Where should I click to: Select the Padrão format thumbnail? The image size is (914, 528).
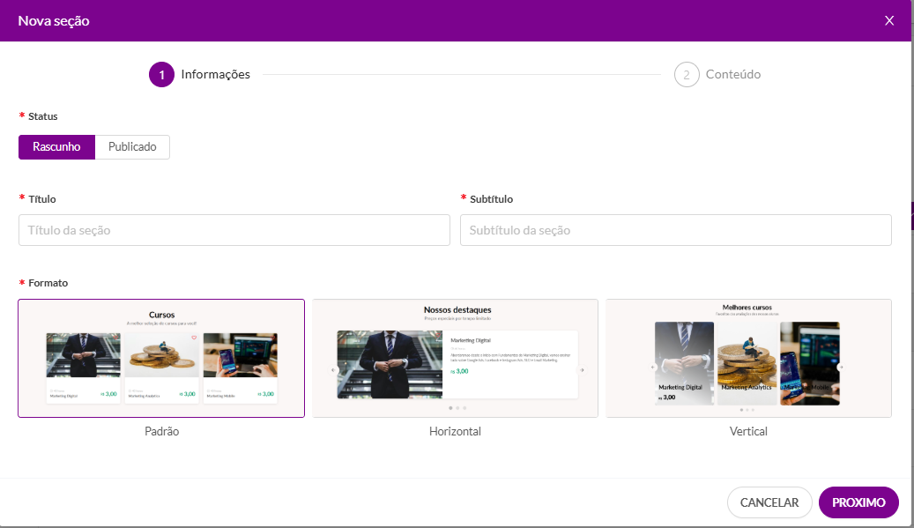161,358
